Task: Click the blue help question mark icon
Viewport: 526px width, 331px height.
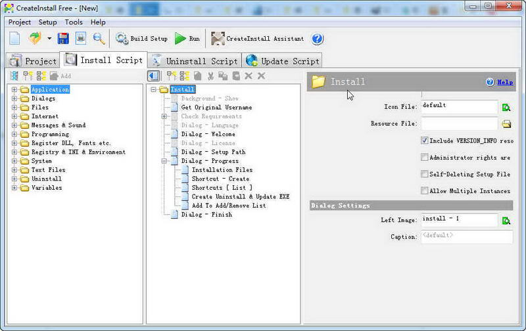Action: (317, 39)
